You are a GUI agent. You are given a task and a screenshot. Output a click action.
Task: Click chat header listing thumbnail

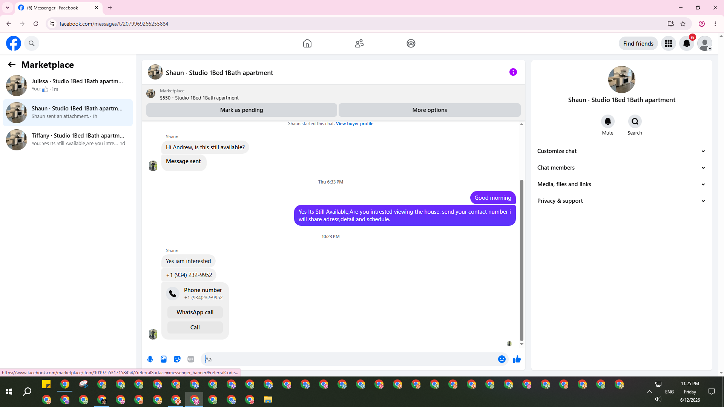point(155,72)
